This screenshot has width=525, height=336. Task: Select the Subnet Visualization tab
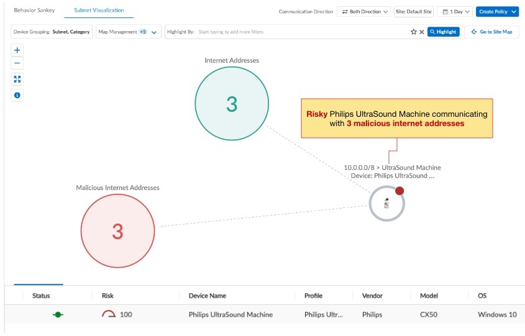click(x=99, y=11)
